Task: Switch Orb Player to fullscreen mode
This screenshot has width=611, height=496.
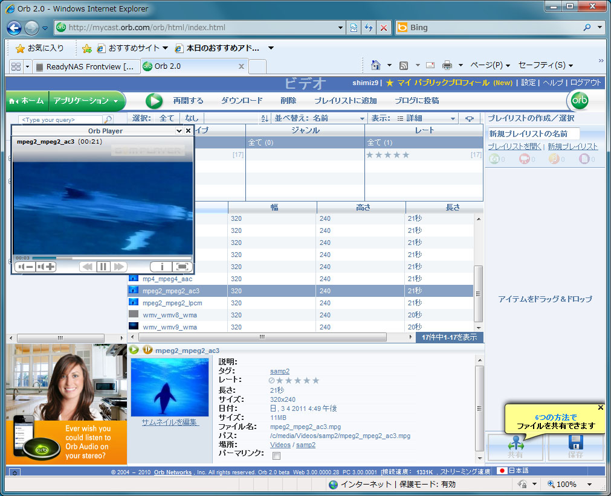Action: coord(181,266)
